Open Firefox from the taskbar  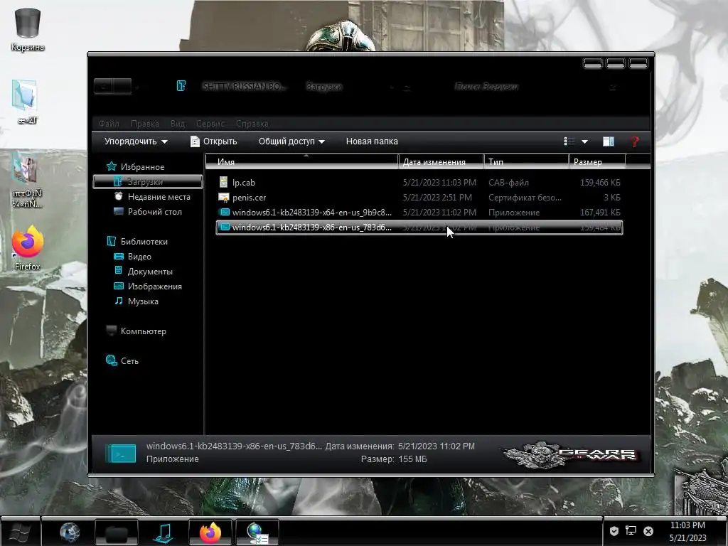click(210, 532)
